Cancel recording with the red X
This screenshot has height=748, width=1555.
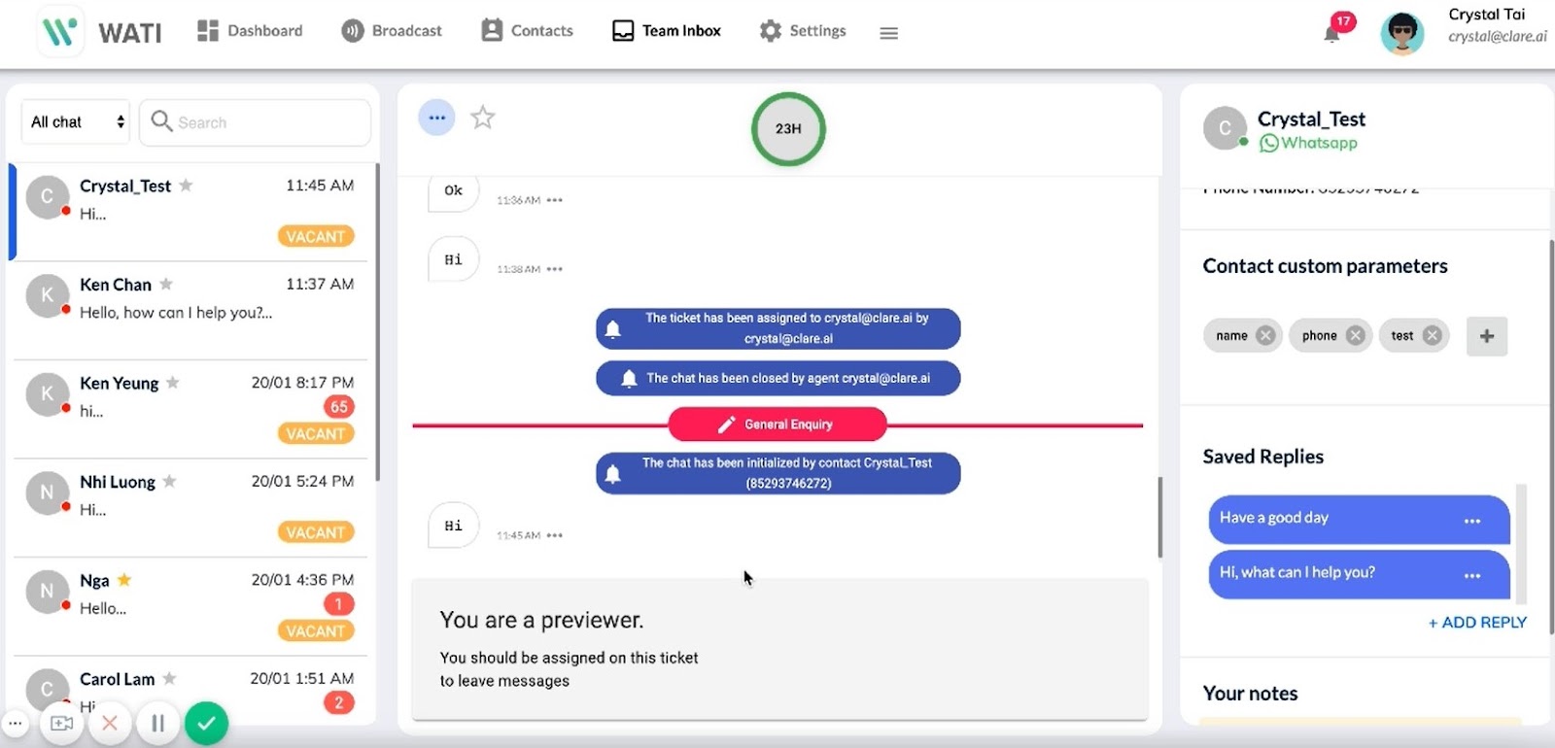(110, 723)
